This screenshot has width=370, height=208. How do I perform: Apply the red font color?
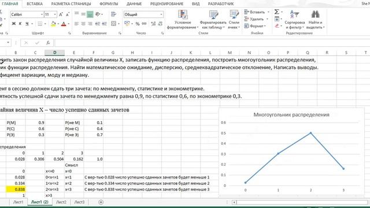[x=64, y=24]
